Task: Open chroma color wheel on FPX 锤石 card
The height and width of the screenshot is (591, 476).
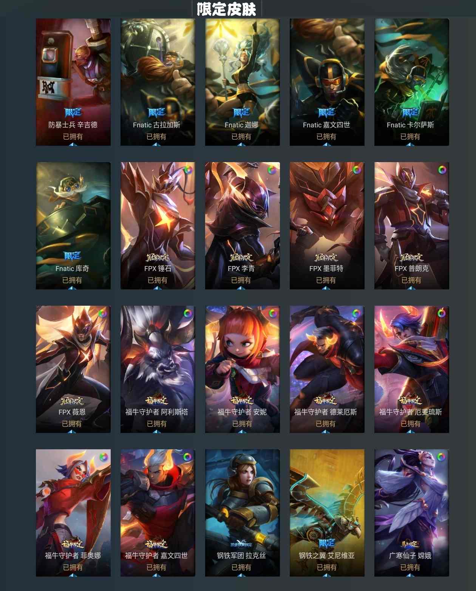Action: point(188,170)
